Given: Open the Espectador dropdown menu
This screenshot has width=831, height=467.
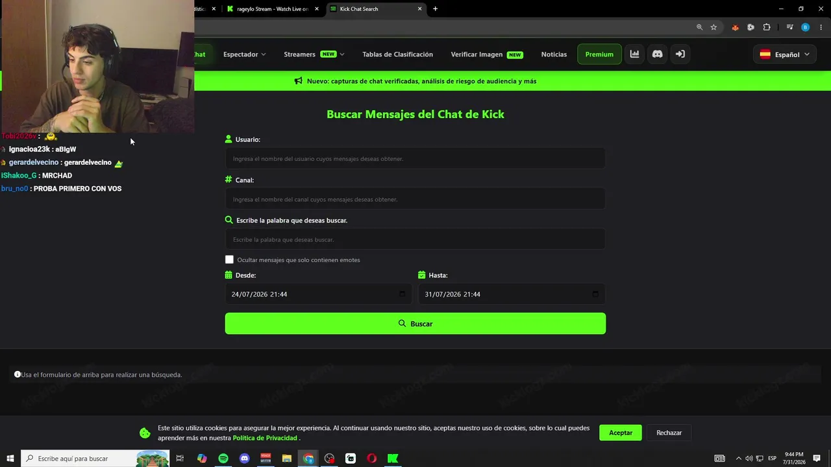Looking at the screenshot, I should tap(245, 54).
